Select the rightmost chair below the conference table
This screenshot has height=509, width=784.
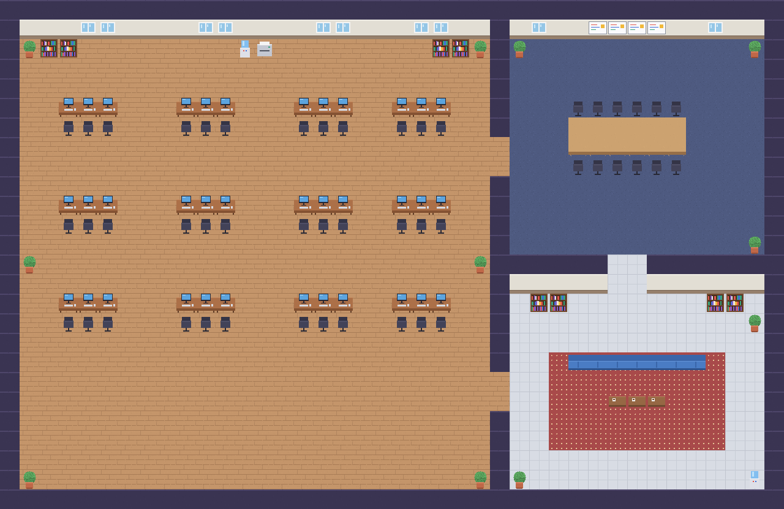click(x=676, y=167)
